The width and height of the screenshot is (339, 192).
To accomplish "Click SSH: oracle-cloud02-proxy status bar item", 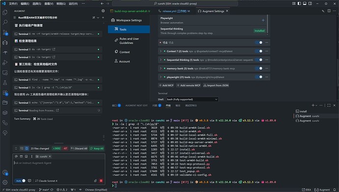I will (x=18, y=190).
